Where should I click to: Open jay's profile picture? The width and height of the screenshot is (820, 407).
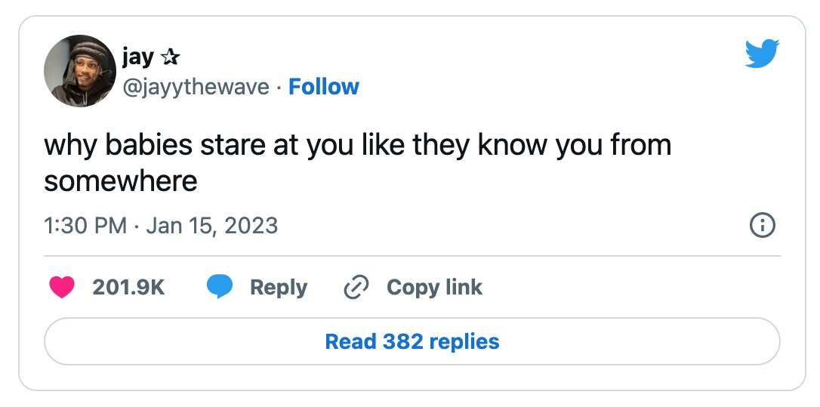pos(80,71)
